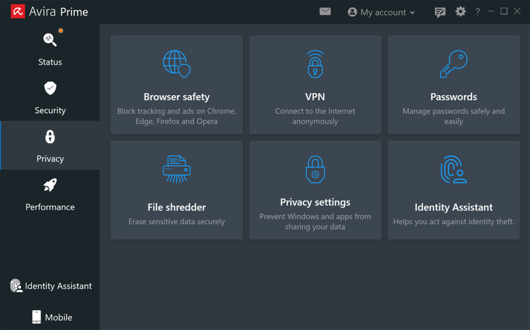Open the Performance rocket icon
The width and height of the screenshot is (530, 330).
[50, 185]
